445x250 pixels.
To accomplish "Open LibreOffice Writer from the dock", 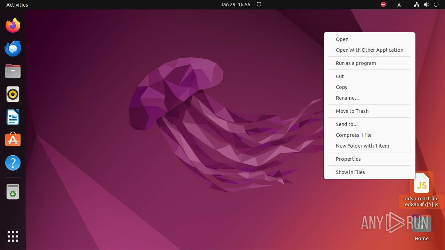I will coord(13,117).
